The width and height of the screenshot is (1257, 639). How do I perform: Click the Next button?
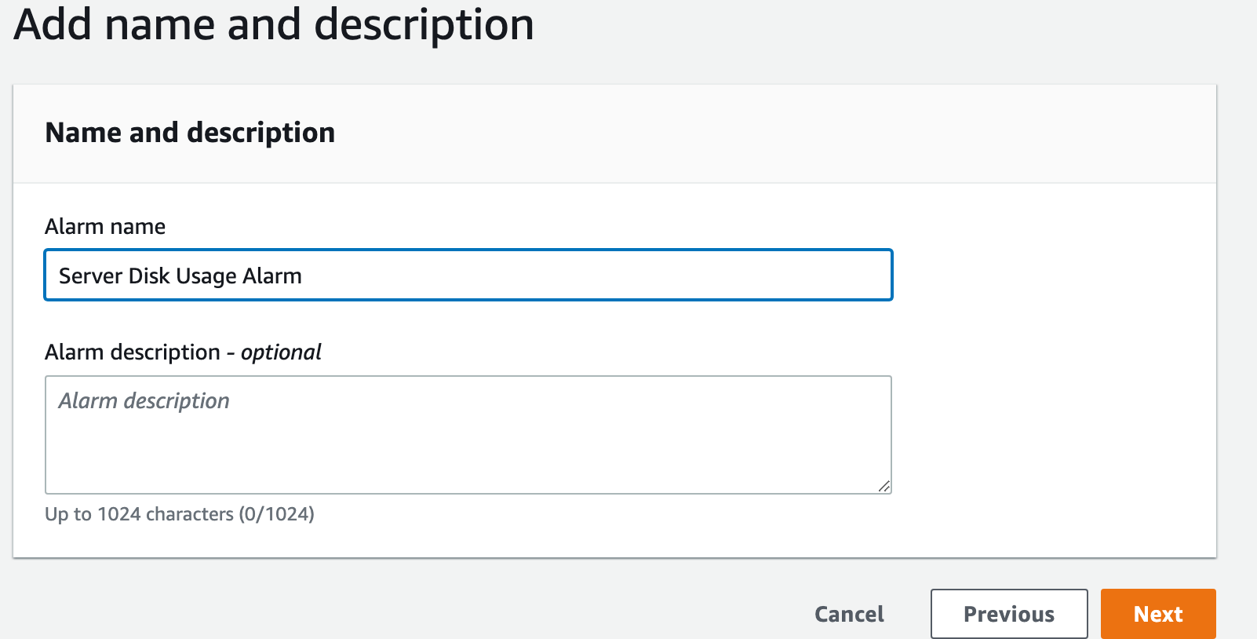click(x=1158, y=614)
